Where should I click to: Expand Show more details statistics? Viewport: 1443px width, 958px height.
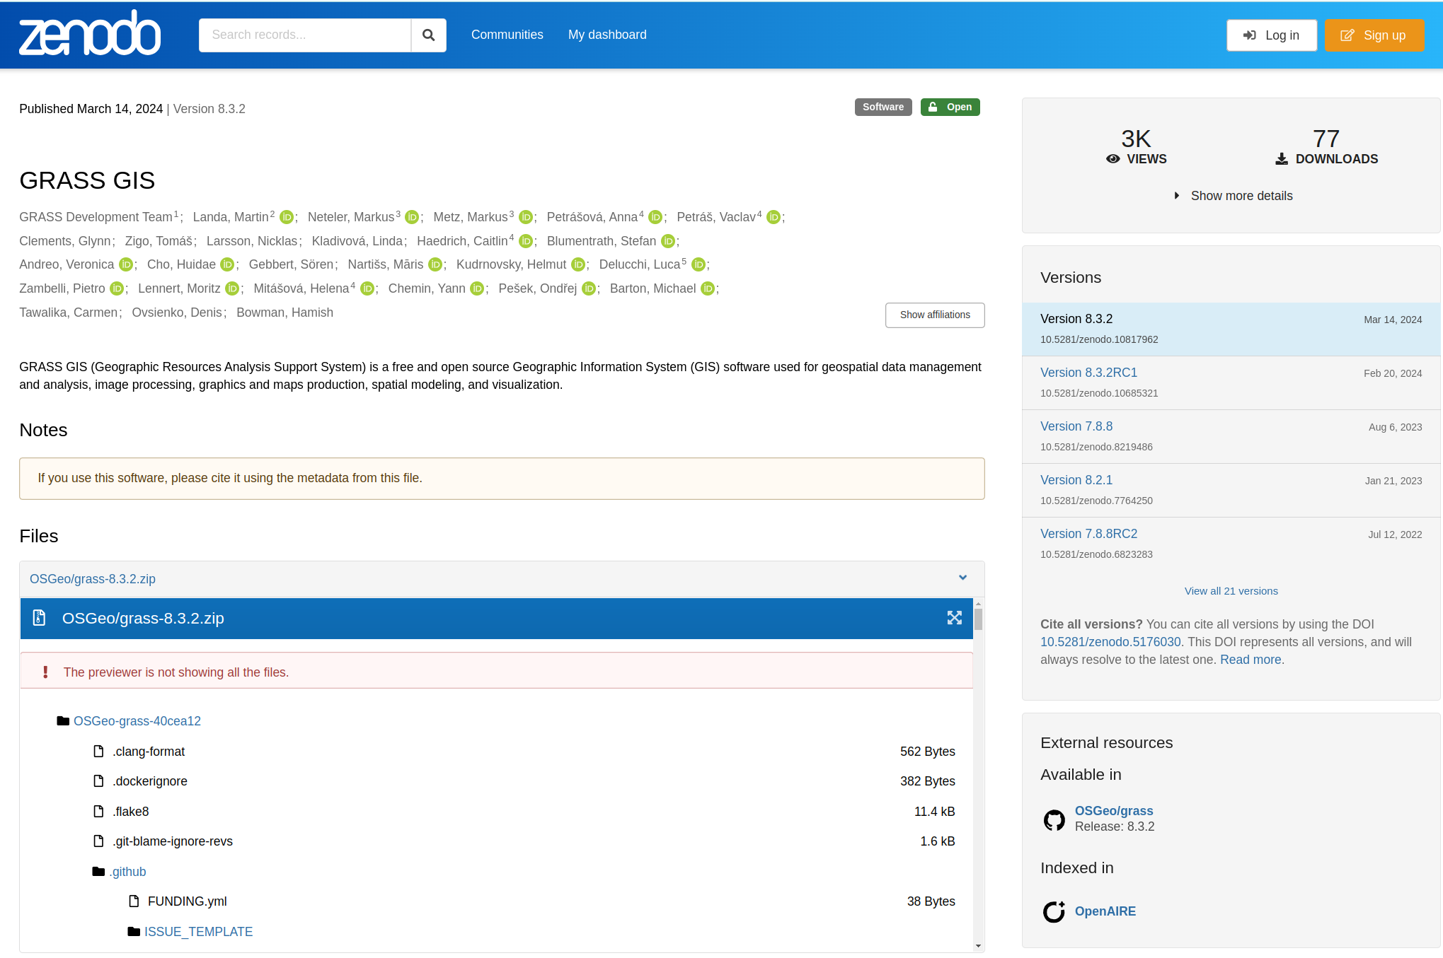tap(1232, 196)
